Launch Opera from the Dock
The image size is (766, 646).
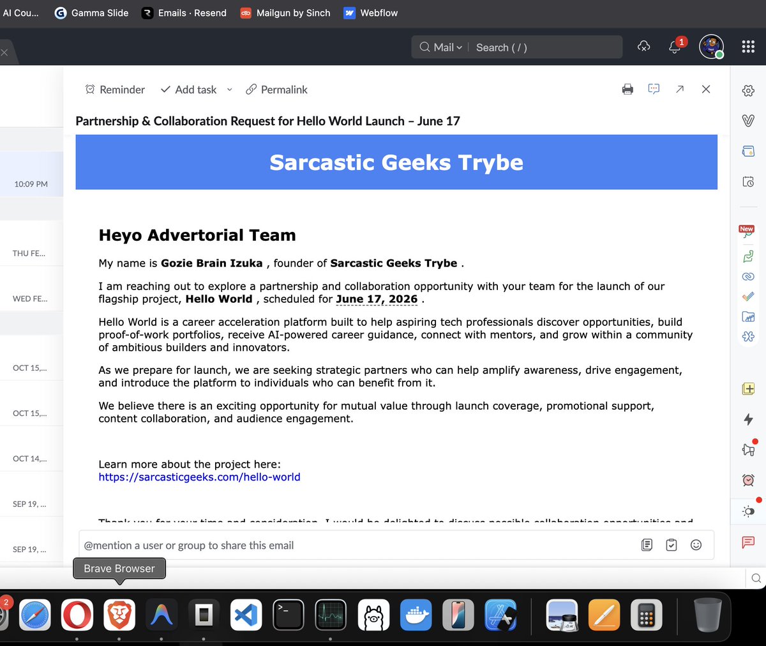click(77, 615)
